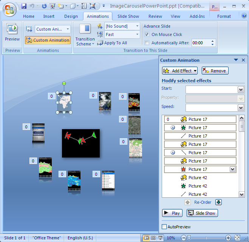Viewport: 249px width, 242px height.
Task: Enable the Automatically After checkbox
Action: pos(147,43)
